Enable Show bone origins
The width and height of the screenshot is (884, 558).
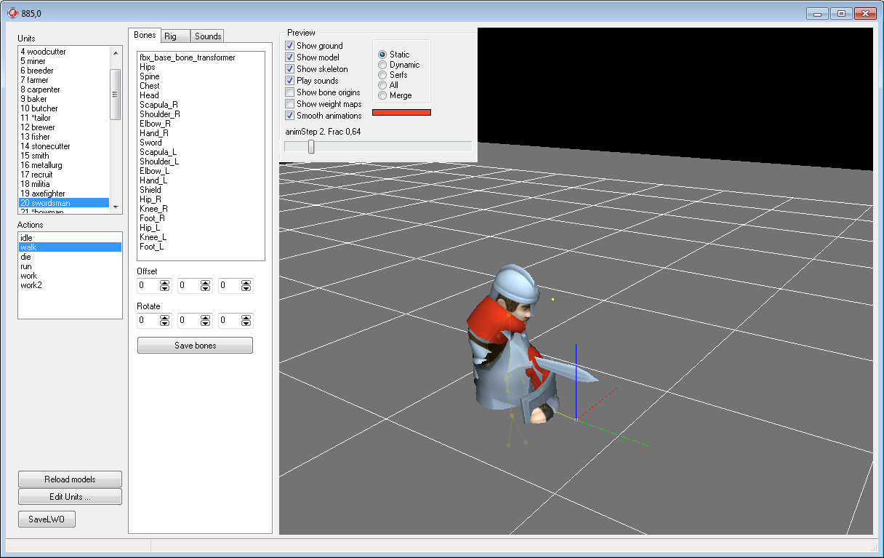tap(290, 92)
